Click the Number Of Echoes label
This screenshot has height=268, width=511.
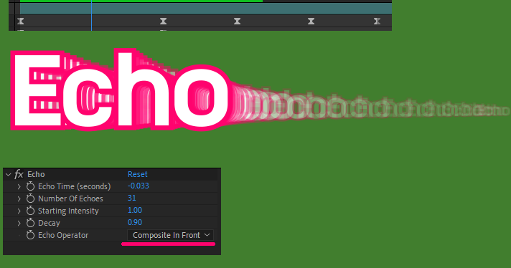click(x=70, y=198)
